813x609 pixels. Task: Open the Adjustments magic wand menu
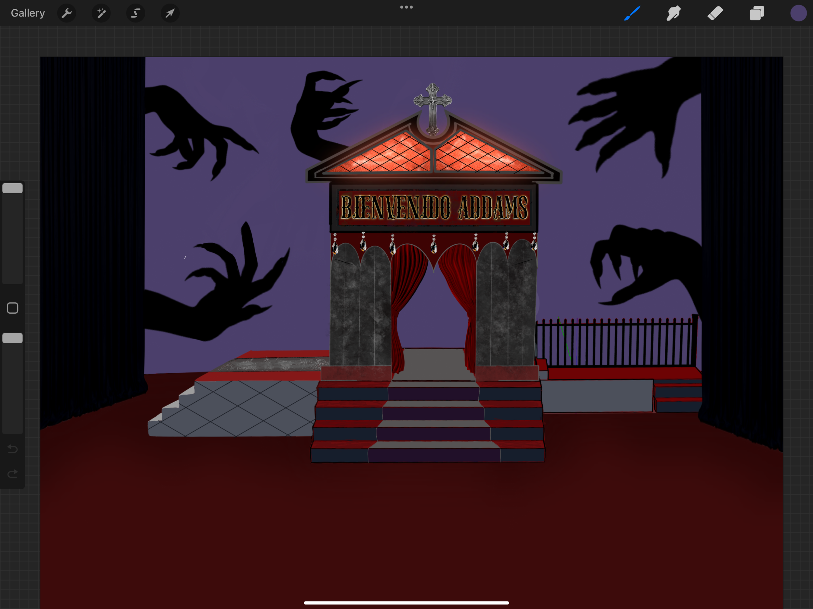101,13
